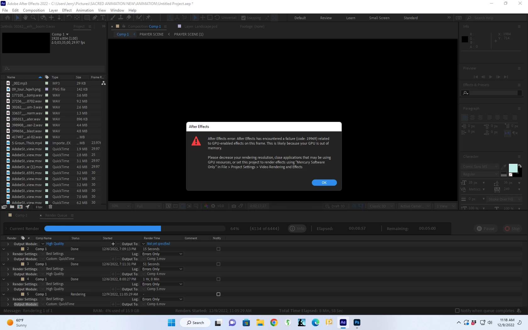528x330 pixels.
Task: Click the snapshot camera icon in viewer
Action: click(234, 206)
